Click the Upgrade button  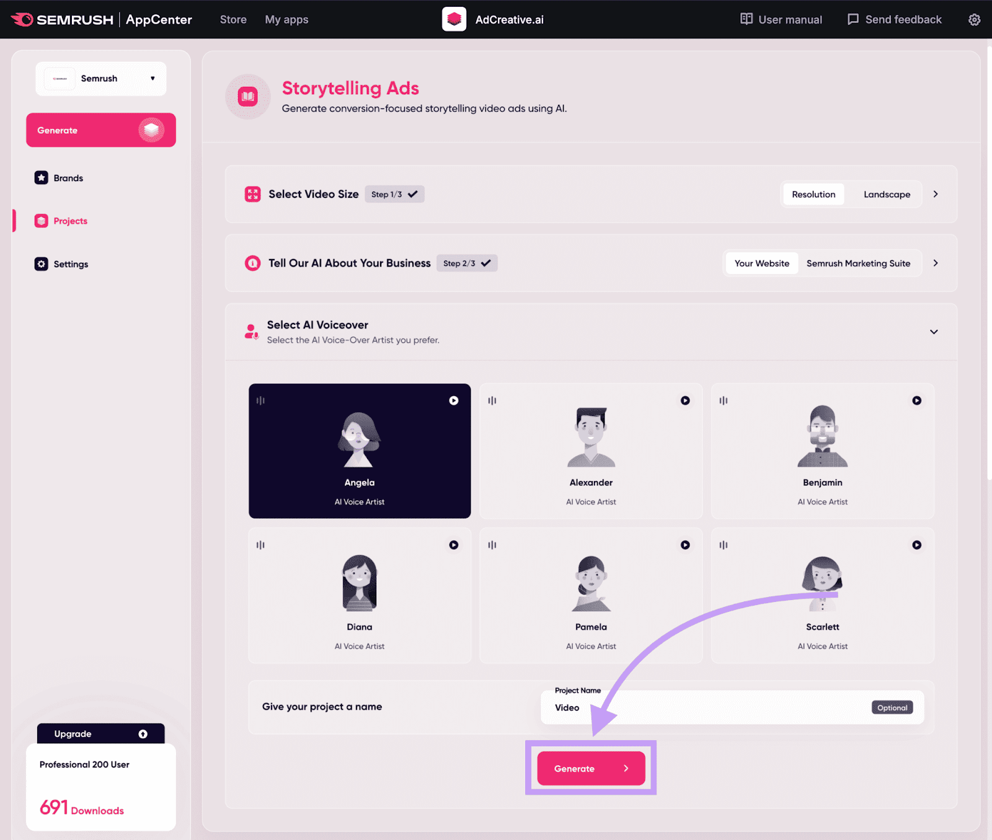point(100,733)
